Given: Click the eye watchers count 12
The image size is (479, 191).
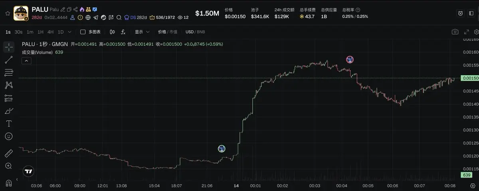Looking at the screenshot, I should pos(183,18).
